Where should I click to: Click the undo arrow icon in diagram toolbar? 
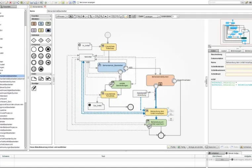point(105,17)
